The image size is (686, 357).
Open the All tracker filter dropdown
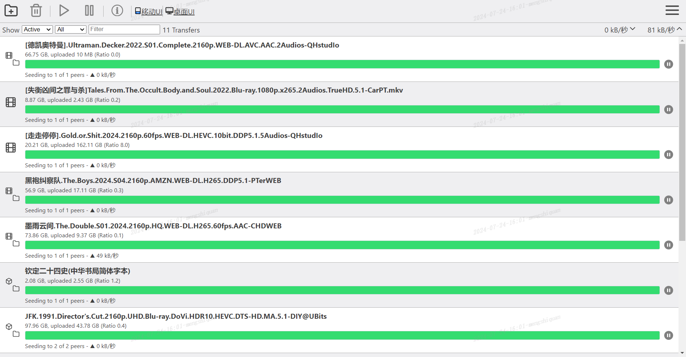tap(71, 29)
